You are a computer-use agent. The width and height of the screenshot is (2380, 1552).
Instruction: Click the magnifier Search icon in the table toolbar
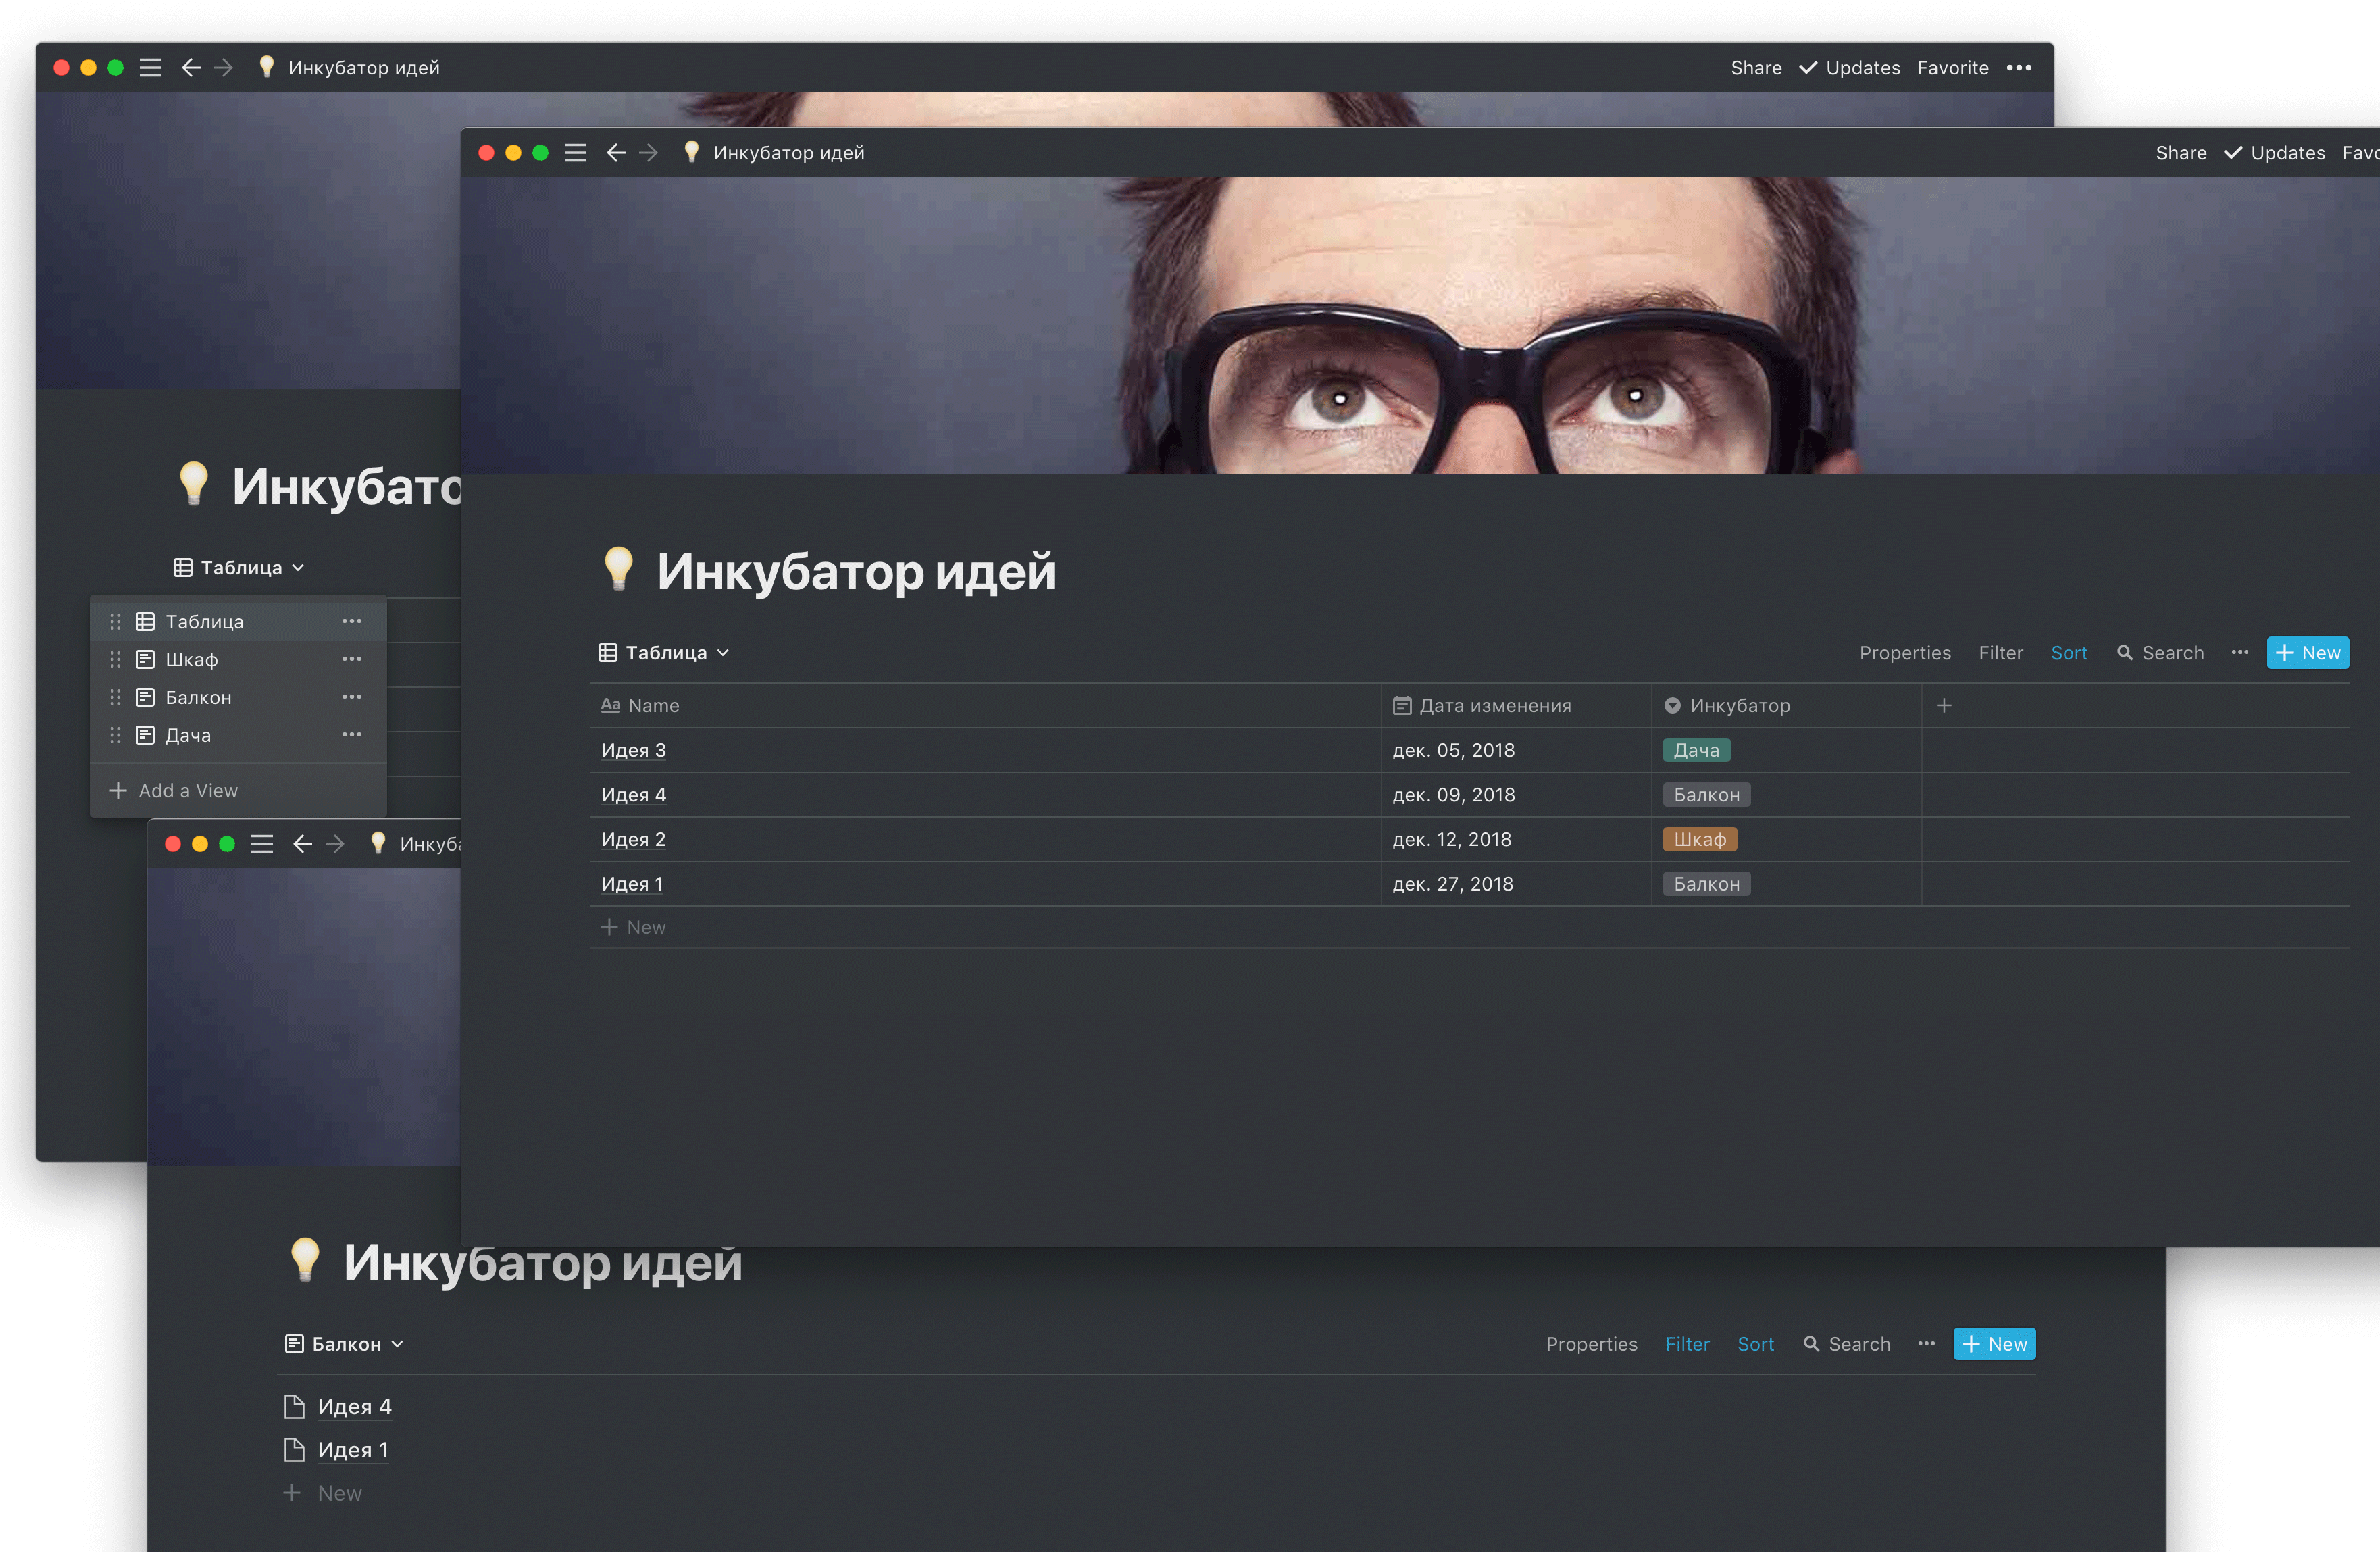(x=2125, y=653)
